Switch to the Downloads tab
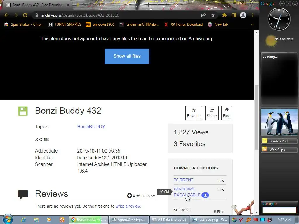Screen dimensions: 299x224 (91, 5)
